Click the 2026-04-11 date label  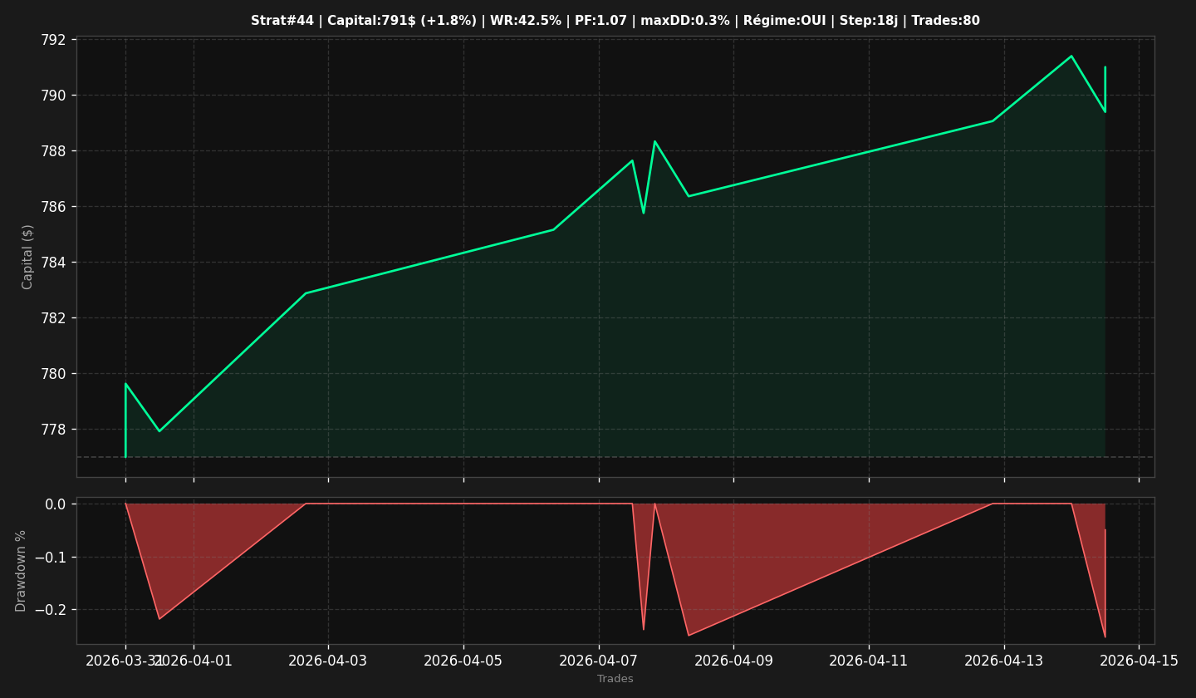[869, 661]
